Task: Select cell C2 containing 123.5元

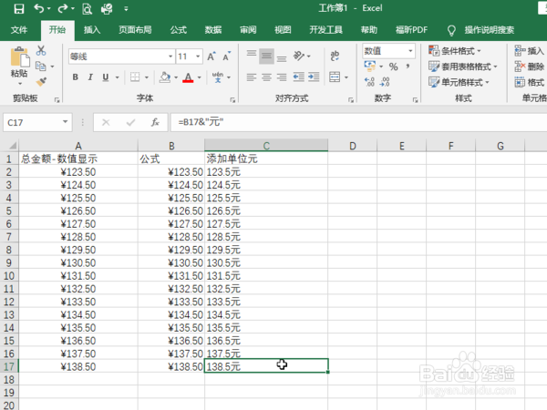Action: (266, 172)
